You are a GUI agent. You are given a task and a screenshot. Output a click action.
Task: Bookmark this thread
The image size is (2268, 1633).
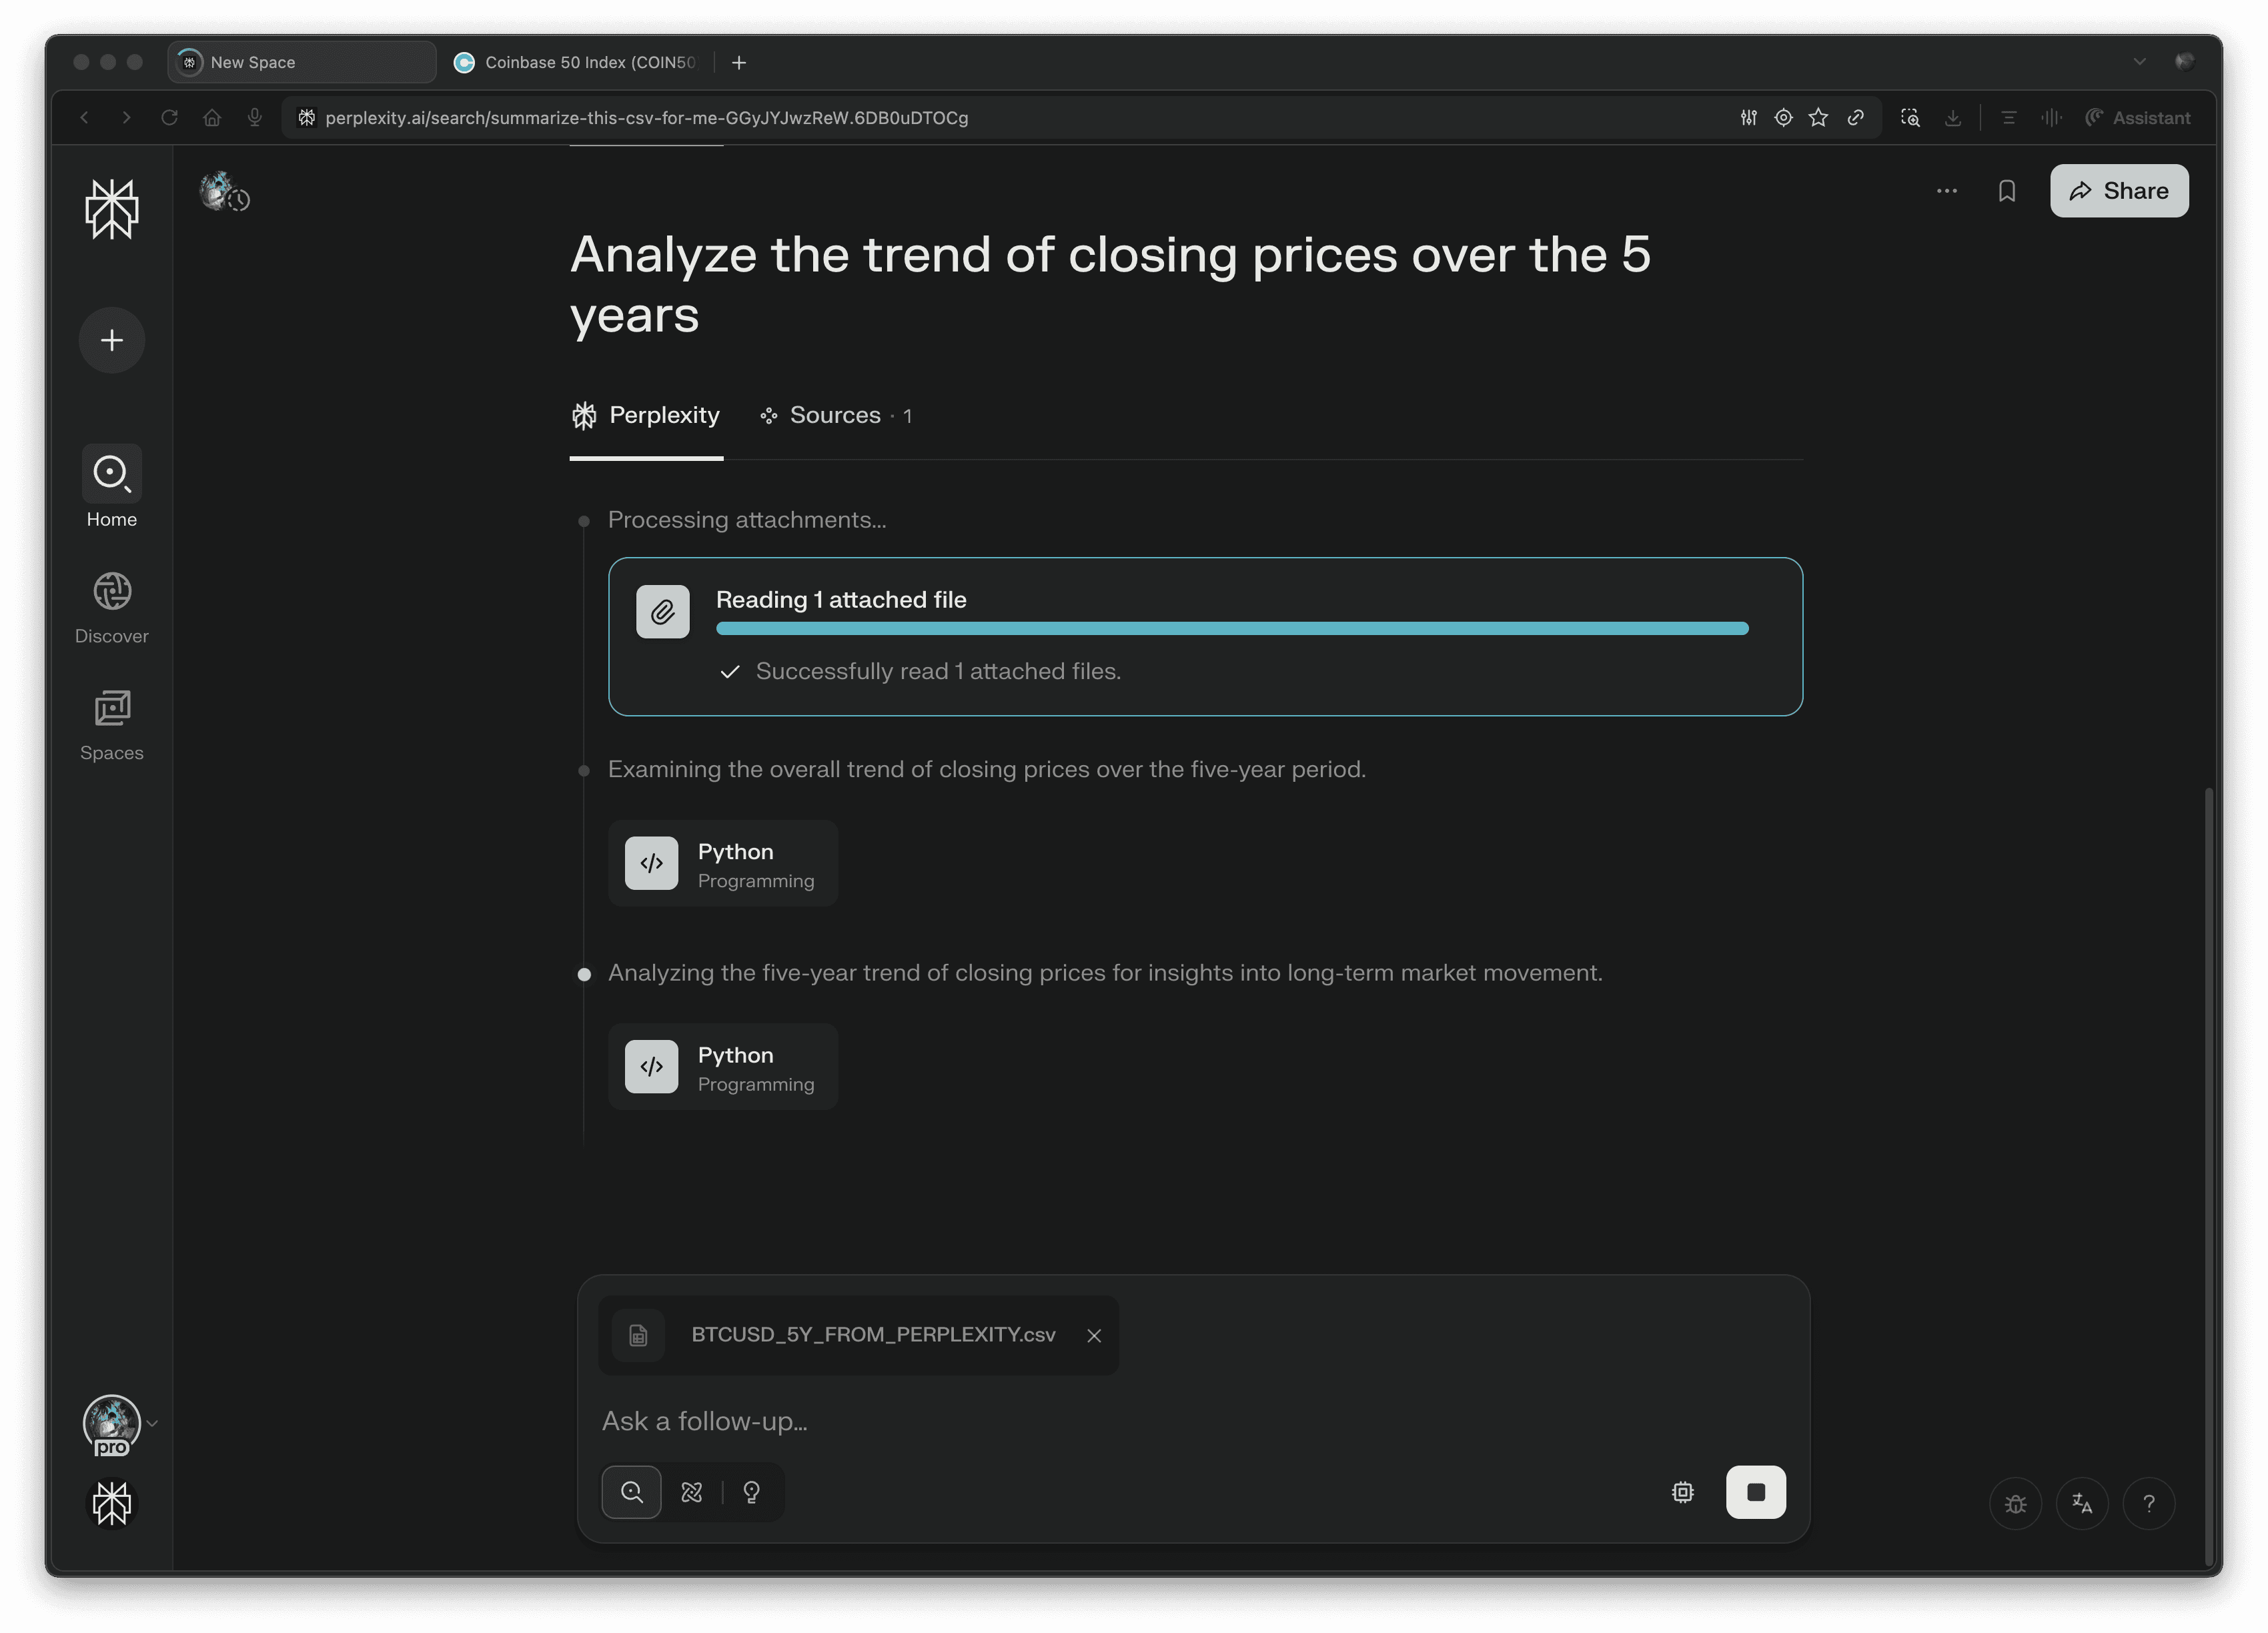click(x=2007, y=191)
